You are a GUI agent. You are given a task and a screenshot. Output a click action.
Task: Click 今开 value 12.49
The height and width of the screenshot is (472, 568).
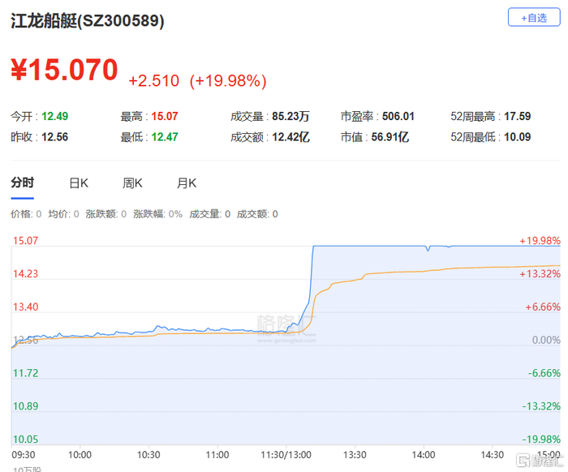54,116
